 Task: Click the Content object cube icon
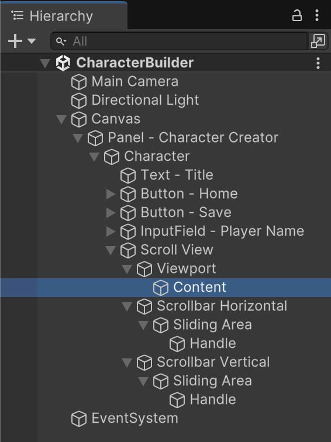(x=161, y=288)
